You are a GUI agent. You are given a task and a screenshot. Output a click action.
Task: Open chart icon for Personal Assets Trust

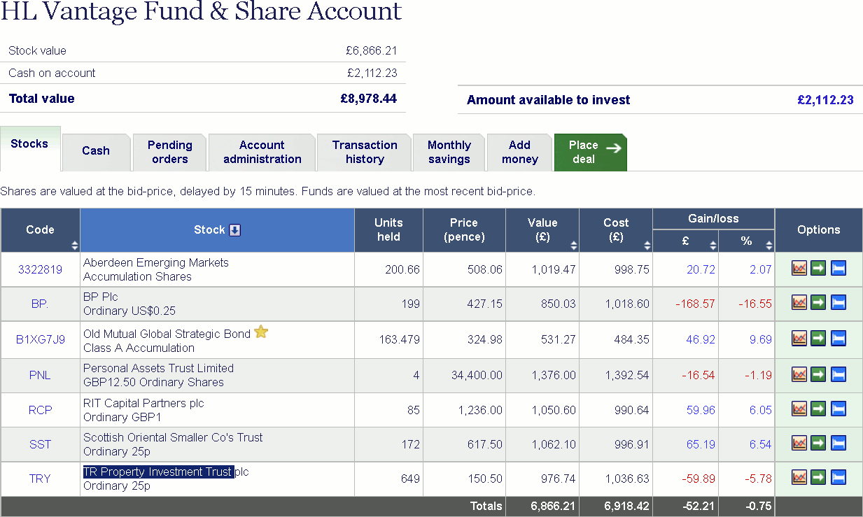[799, 374]
